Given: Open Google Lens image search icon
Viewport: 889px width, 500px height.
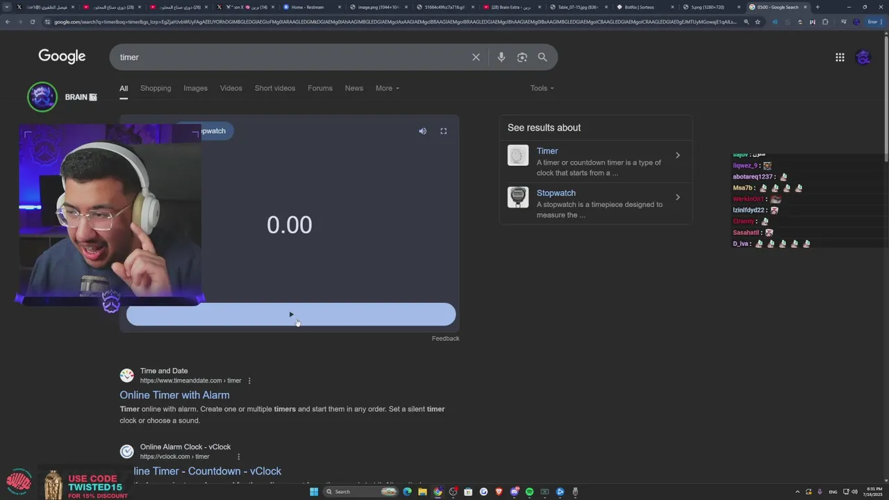Looking at the screenshot, I should coord(522,57).
